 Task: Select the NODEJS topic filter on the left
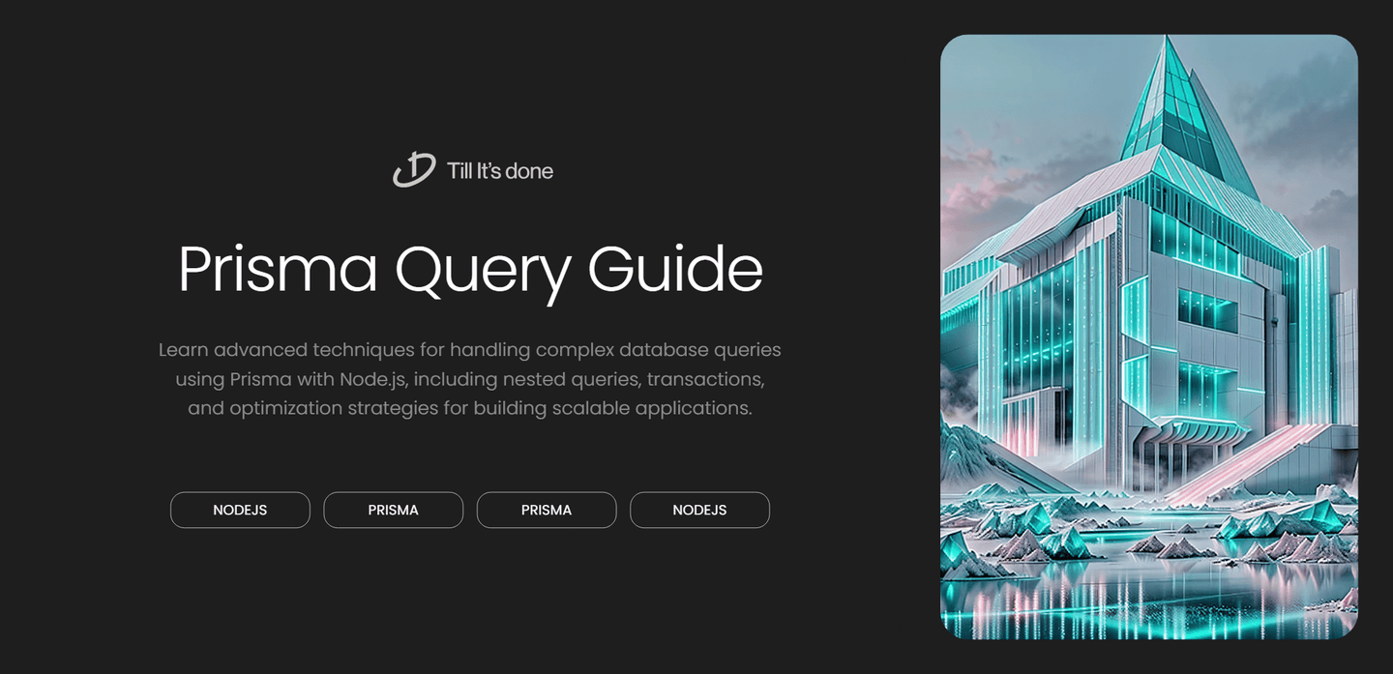pos(240,510)
